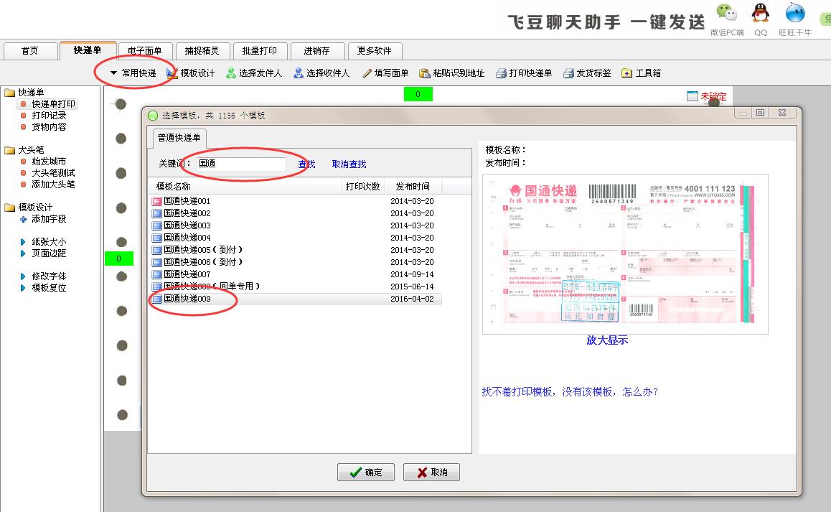
Task: Select the 国通快递006（到付） row
Action: click(296, 262)
